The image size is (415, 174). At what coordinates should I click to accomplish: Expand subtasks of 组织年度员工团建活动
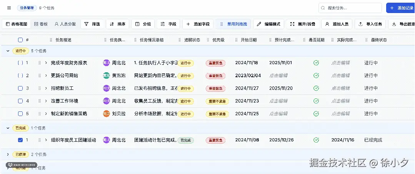(x=46, y=140)
